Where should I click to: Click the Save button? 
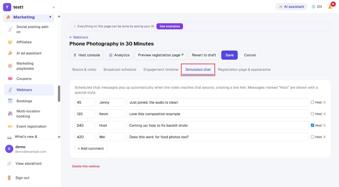pyautogui.click(x=230, y=55)
